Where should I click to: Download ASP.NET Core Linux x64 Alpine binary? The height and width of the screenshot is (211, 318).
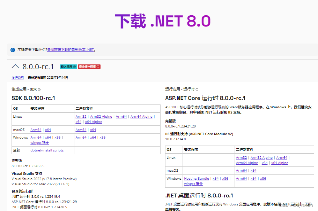[280, 163]
